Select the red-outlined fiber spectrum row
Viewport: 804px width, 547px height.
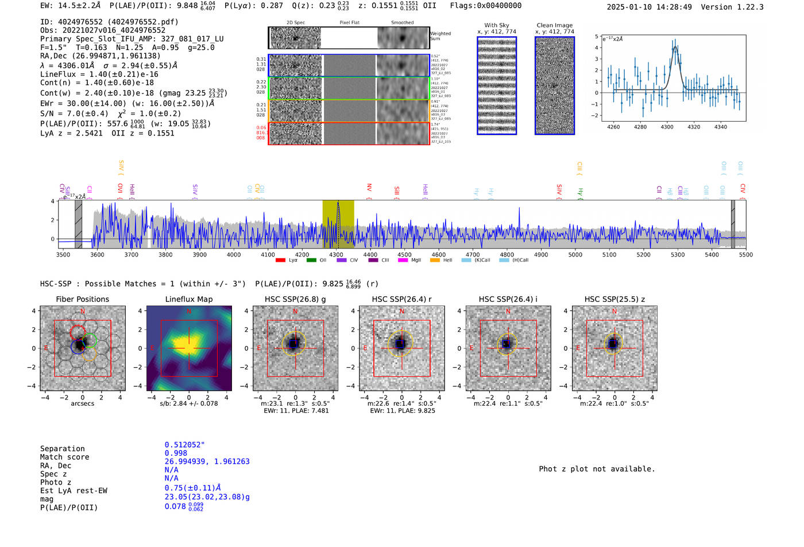tap(349, 133)
